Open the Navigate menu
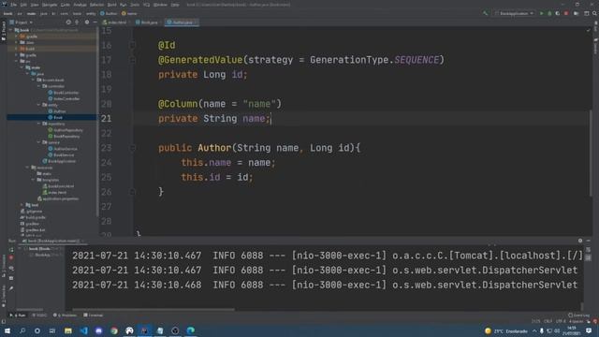The image size is (599, 337). 50,5
